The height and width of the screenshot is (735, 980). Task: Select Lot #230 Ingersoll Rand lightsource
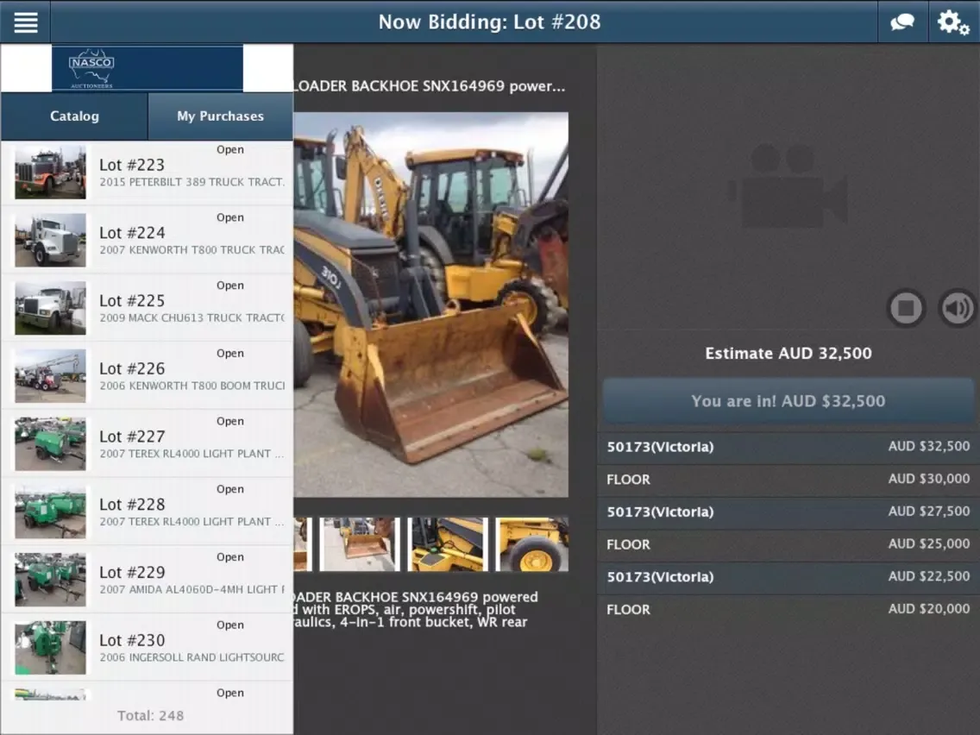[x=147, y=648]
